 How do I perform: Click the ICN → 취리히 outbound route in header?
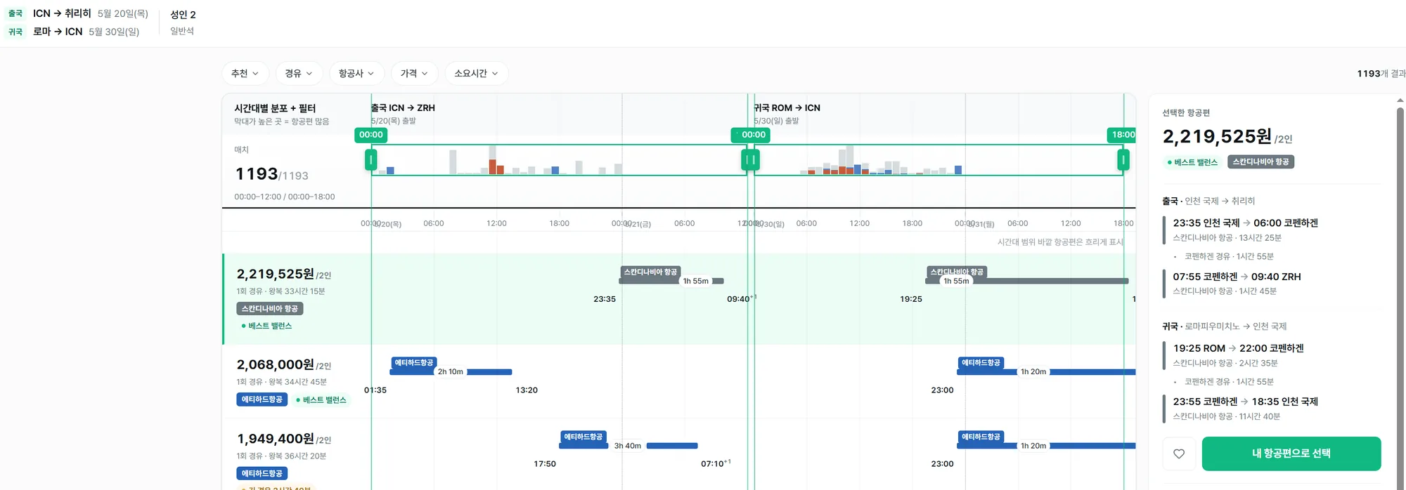tap(62, 13)
